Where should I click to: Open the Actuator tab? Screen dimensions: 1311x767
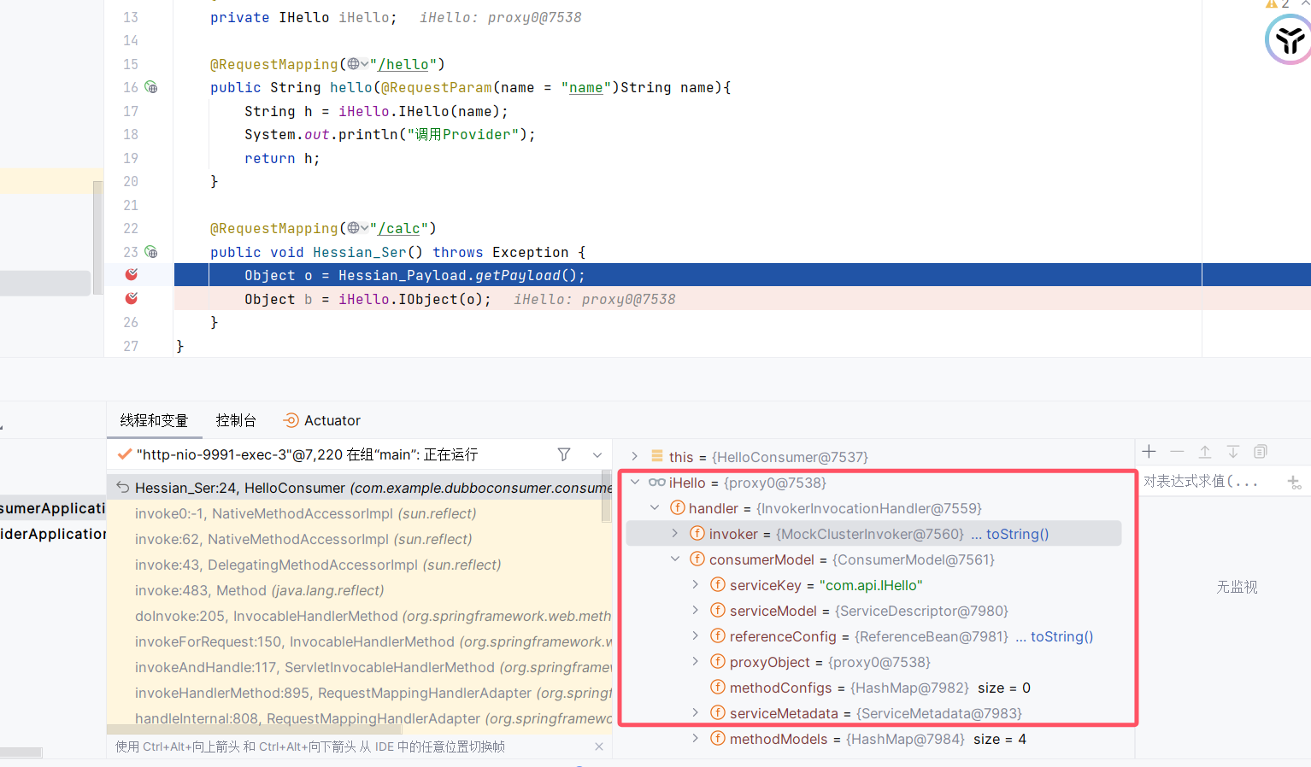click(322, 420)
